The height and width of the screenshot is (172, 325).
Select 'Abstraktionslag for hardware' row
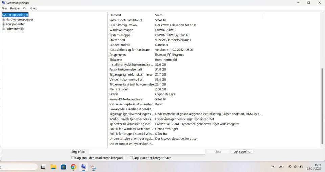(186, 50)
